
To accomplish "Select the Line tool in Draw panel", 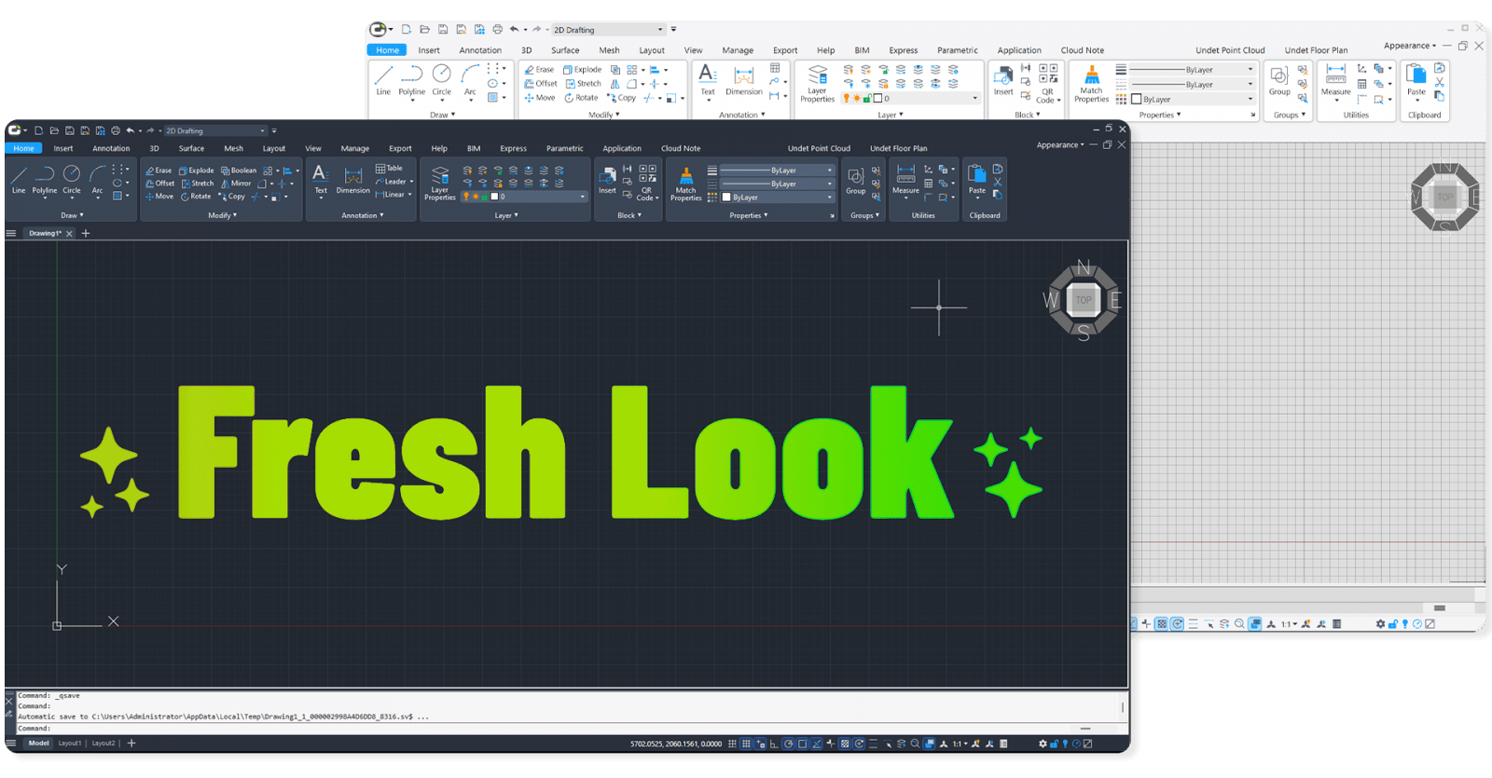I will (x=19, y=178).
